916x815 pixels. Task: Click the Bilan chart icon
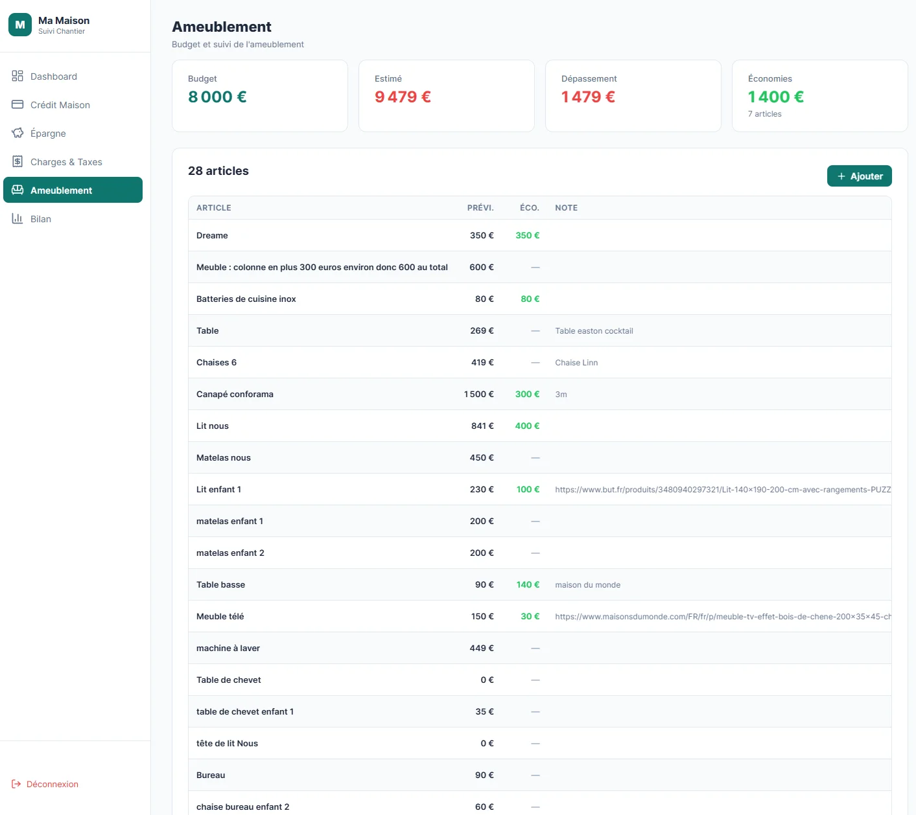click(18, 218)
